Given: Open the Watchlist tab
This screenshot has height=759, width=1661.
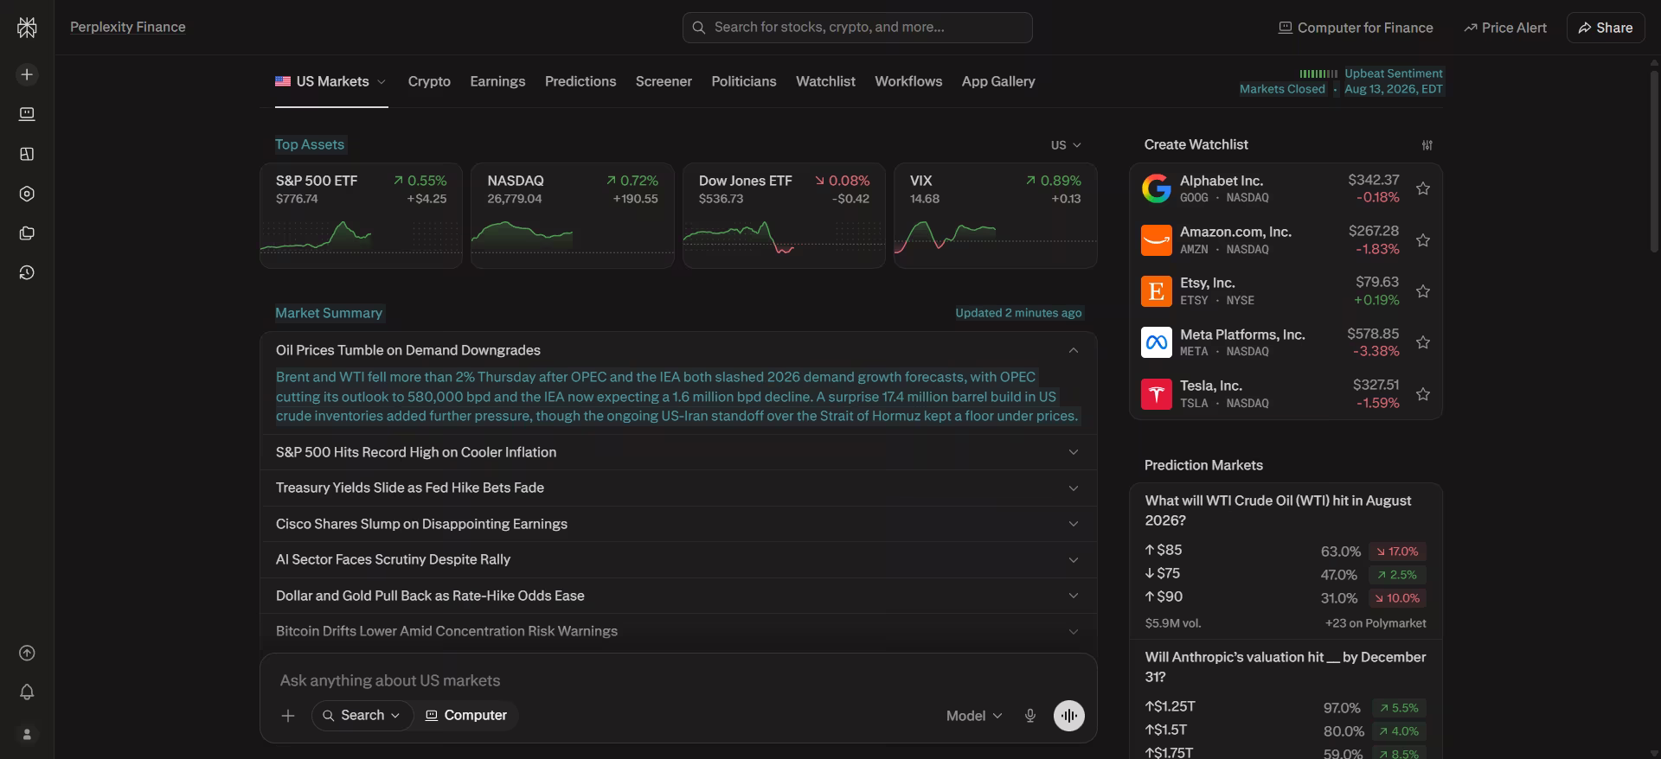Looking at the screenshot, I should 825,81.
